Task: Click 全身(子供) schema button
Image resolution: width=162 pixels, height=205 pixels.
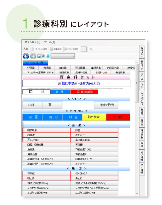Action: tap(106, 105)
